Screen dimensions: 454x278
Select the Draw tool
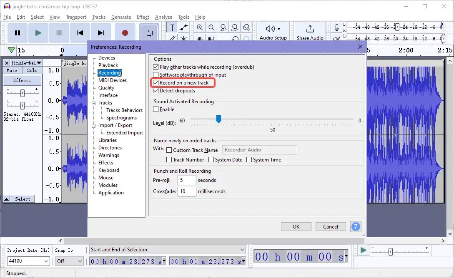171,38
